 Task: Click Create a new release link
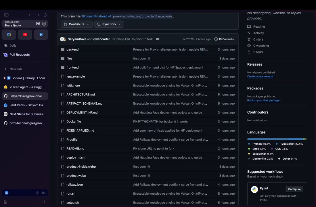pyautogui.click(x=260, y=76)
